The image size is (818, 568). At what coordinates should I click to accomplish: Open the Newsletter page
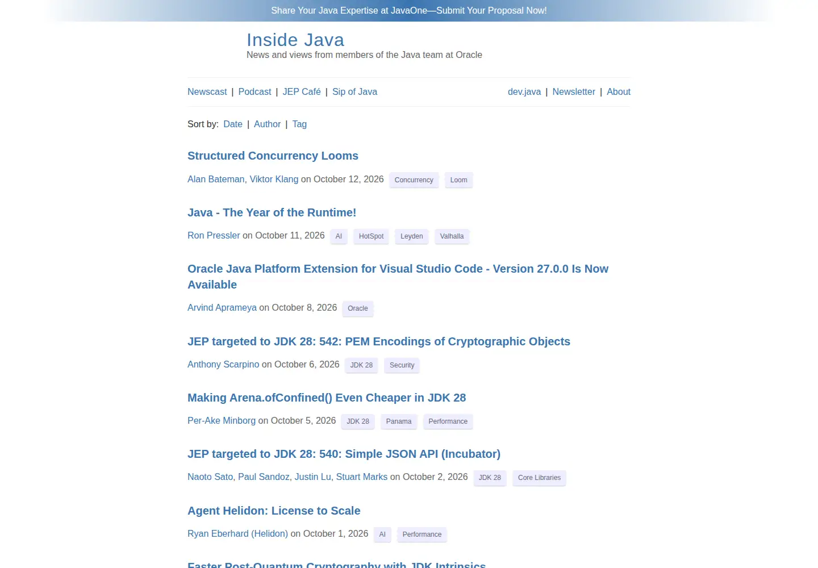click(x=574, y=91)
